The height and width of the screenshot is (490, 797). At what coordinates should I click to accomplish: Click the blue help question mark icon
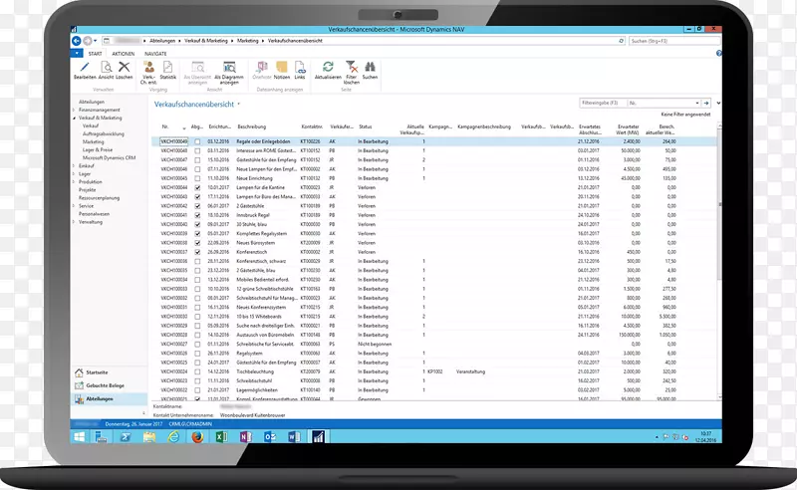pos(718,53)
